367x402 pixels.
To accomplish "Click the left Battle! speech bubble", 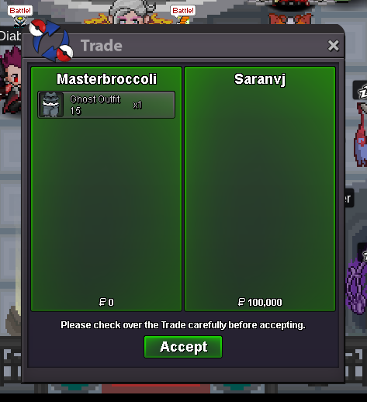I will click(x=20, y=11).
